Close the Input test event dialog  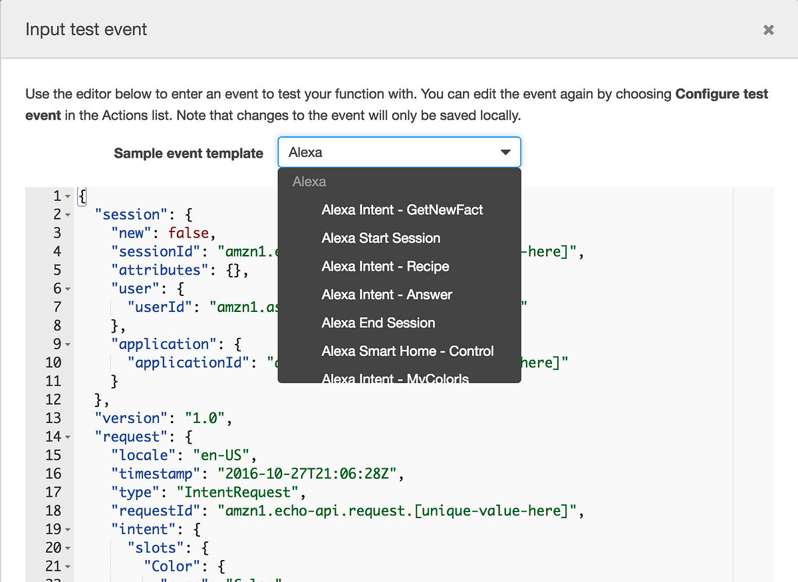[x=768, y=29]
